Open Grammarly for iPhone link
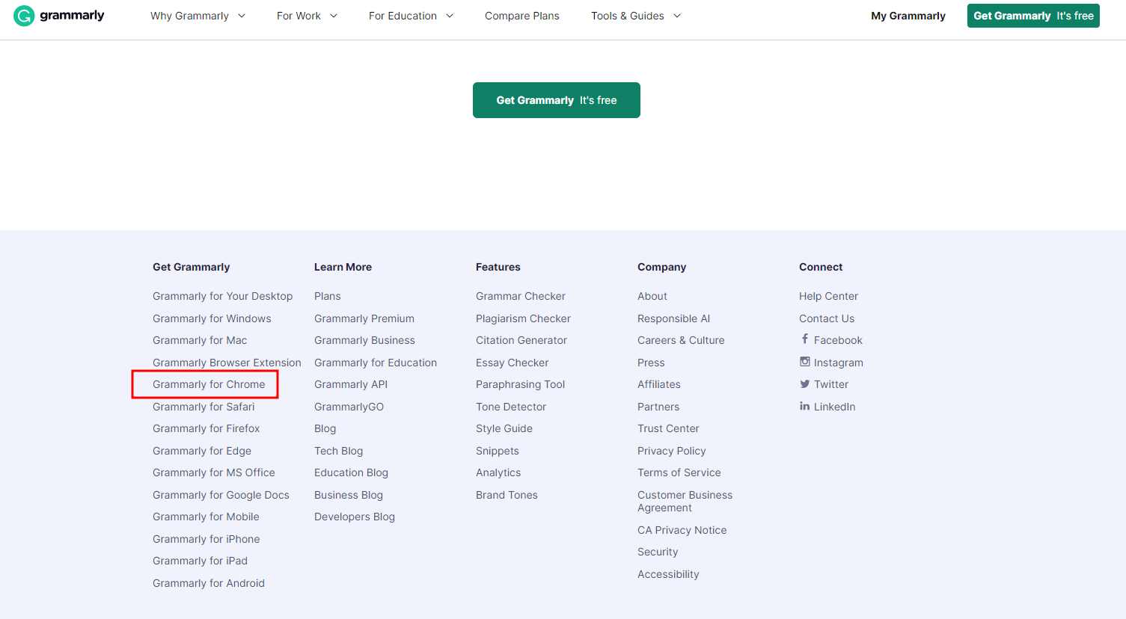1126x619 pixels. click(x=206, y=539)
